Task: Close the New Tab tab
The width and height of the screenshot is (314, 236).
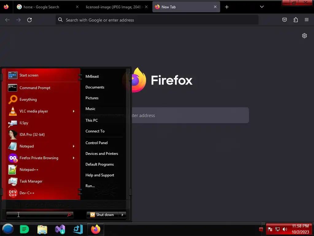Action: tap(215, 7)
